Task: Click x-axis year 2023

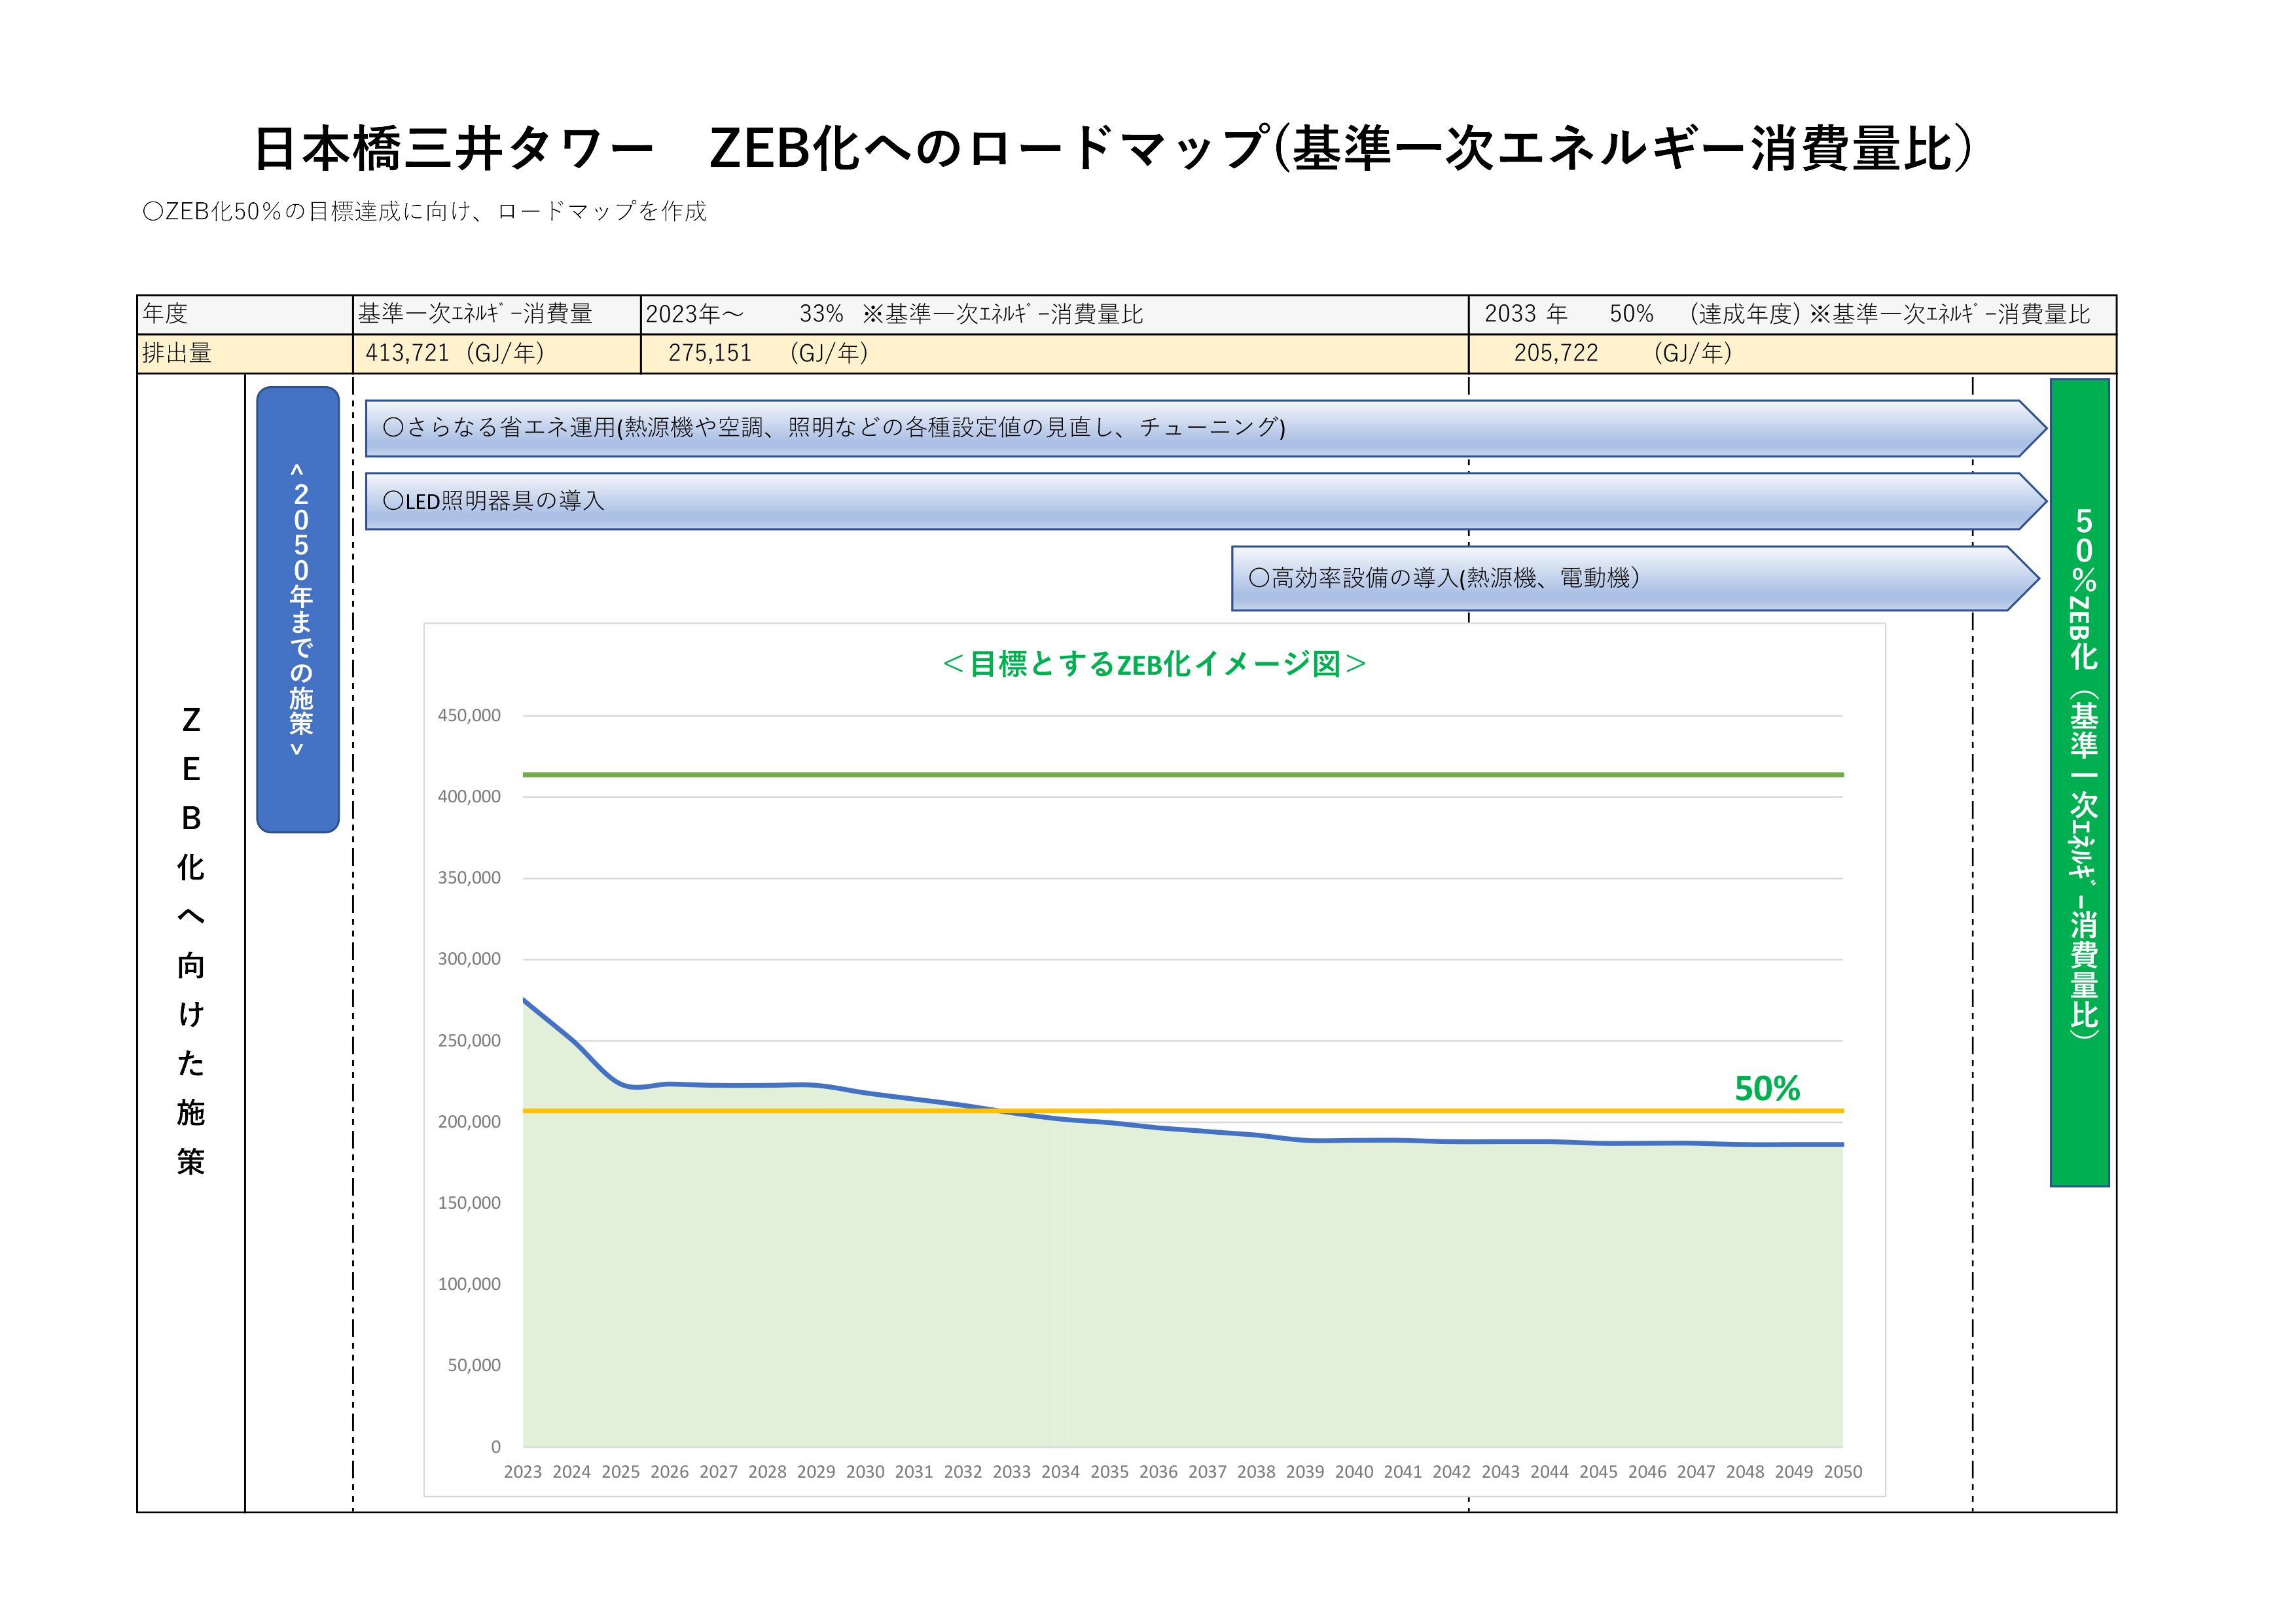Action: point(523,1472)
